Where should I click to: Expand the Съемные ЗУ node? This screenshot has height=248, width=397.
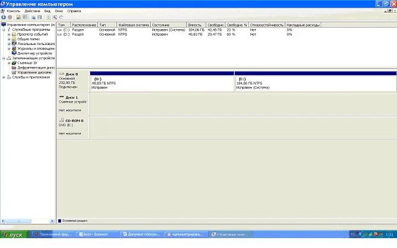tap(9, 63)
